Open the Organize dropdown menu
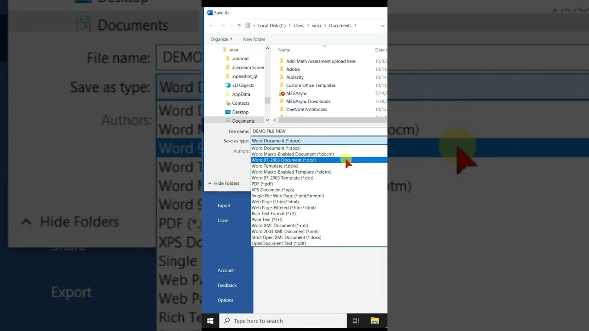This screenshot has height=331, width=589. coord(221,39)
